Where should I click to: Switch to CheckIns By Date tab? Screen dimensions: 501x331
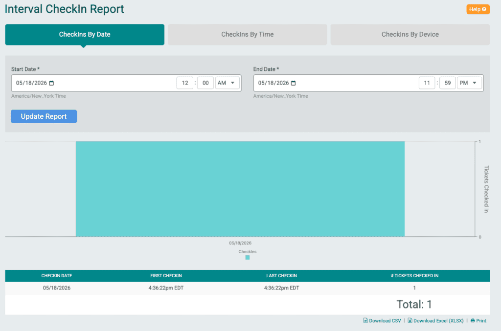pos(85,35)
